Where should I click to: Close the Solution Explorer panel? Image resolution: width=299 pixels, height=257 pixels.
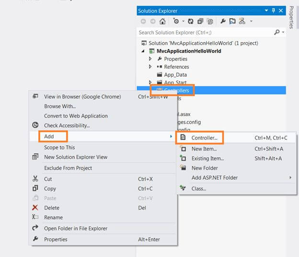point(281,11)
